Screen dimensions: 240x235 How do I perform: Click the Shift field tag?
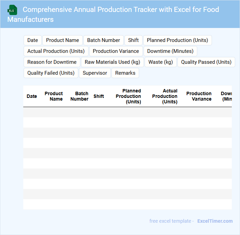(x=133, y=40)
